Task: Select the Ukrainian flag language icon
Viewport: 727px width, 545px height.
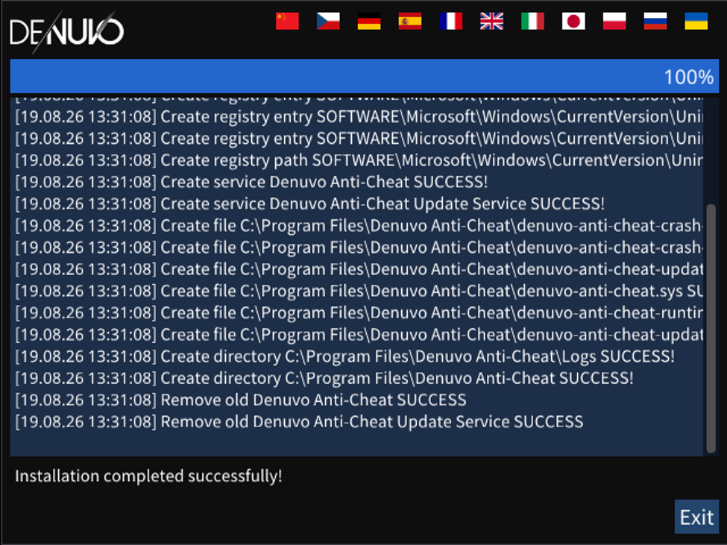Action: click(x=696, y=21)
